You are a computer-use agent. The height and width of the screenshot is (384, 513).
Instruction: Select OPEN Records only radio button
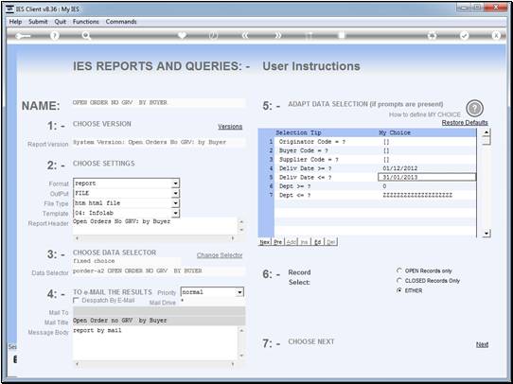coord(399,271)
